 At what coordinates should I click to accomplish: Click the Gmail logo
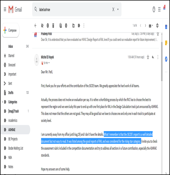pos(15,9)
